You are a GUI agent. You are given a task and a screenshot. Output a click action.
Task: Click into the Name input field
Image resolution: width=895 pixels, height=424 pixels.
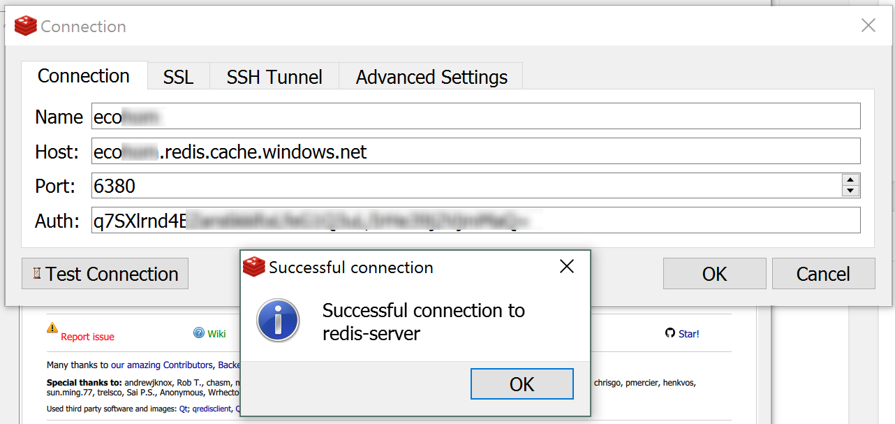pos(476,116)
